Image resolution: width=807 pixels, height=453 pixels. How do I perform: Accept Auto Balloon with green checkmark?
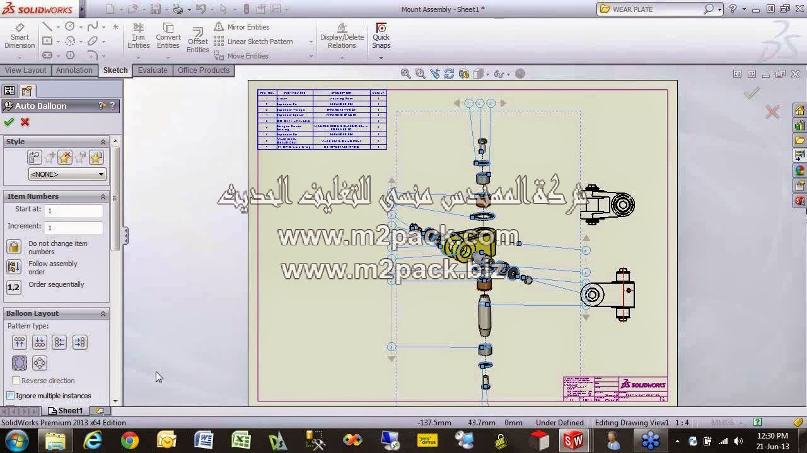[9, 122]
